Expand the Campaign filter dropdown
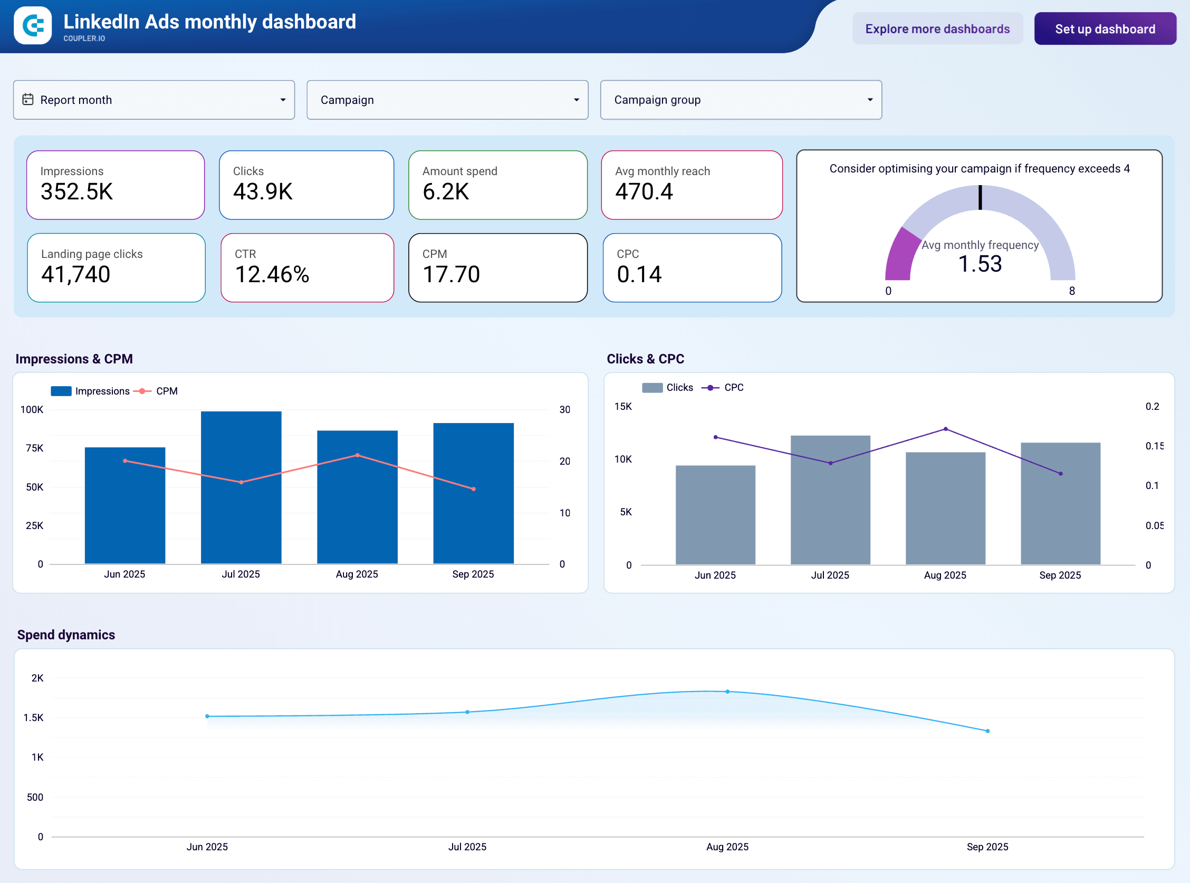 pos(576,100)
